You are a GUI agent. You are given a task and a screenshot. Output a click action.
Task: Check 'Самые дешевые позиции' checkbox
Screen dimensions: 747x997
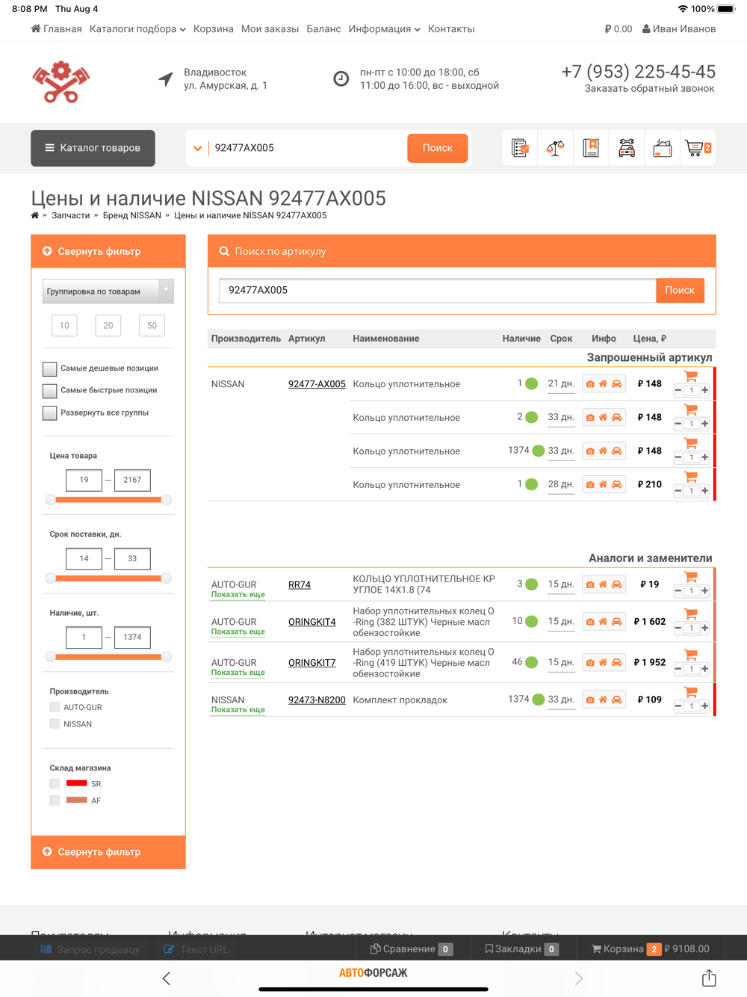(x=50, y=368)
